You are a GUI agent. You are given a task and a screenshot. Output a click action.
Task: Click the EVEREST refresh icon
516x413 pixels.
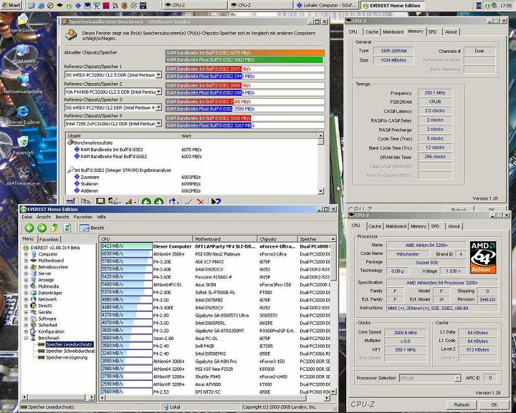67,228
